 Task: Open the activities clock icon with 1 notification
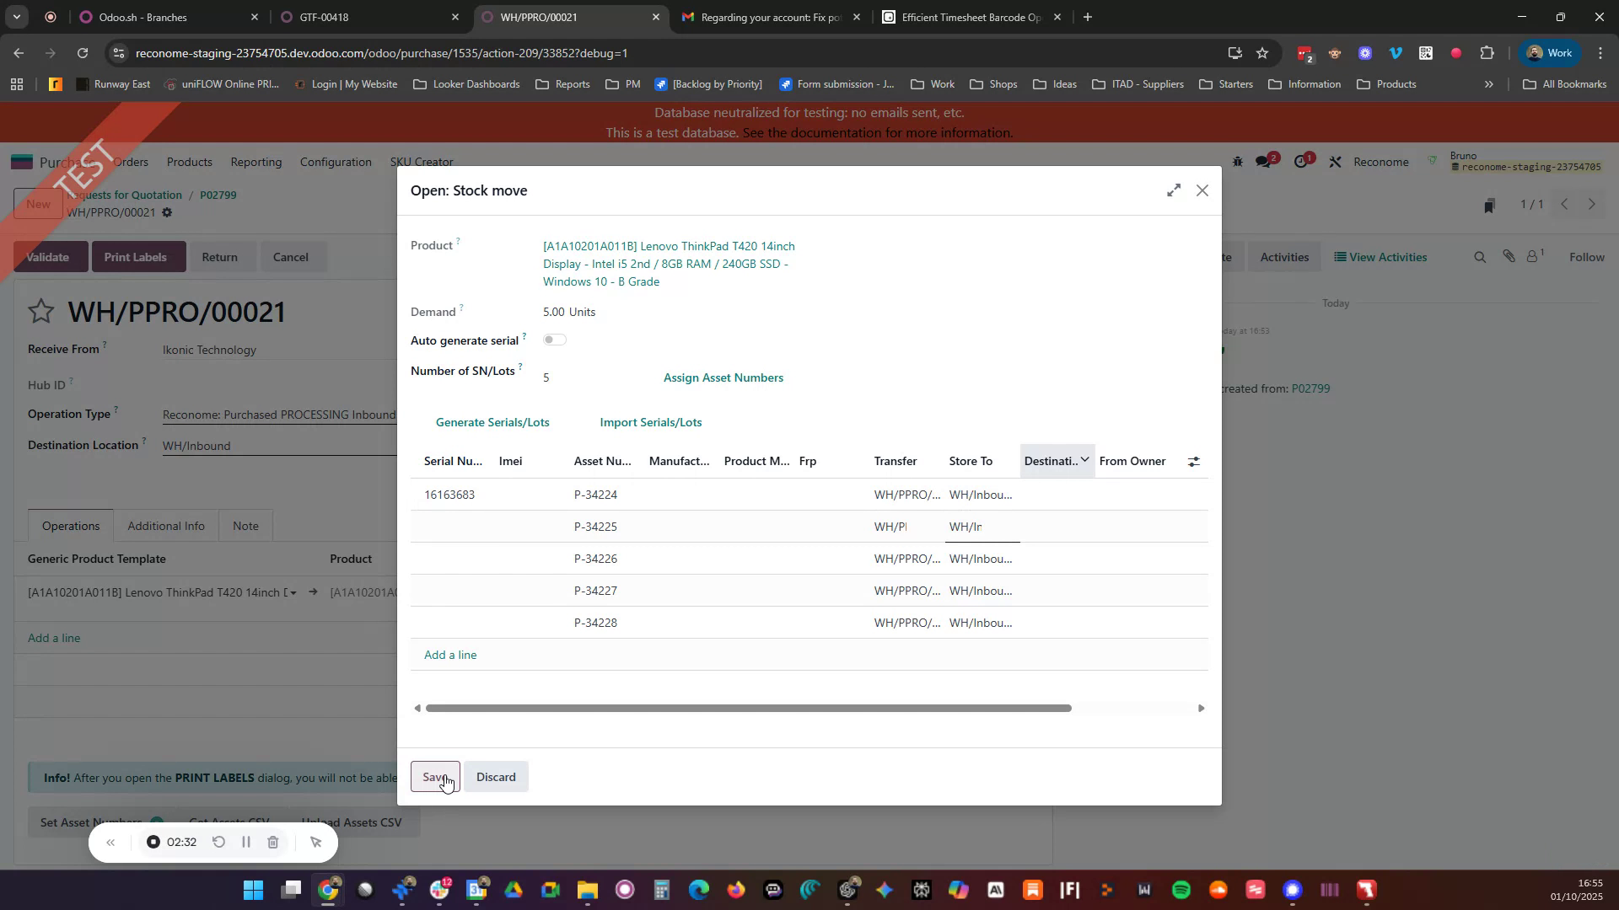click(x=1302, y=161)
